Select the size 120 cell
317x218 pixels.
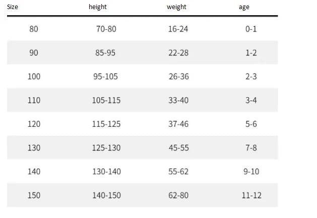tap(34, 124)
